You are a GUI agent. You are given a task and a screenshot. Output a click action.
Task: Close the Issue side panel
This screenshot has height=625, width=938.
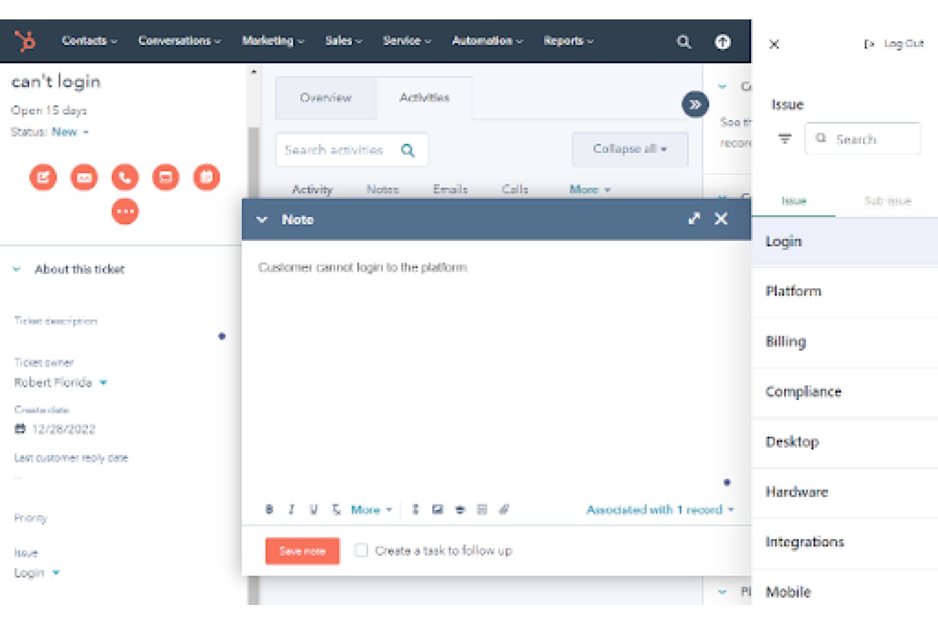click(x=774, y=44)
